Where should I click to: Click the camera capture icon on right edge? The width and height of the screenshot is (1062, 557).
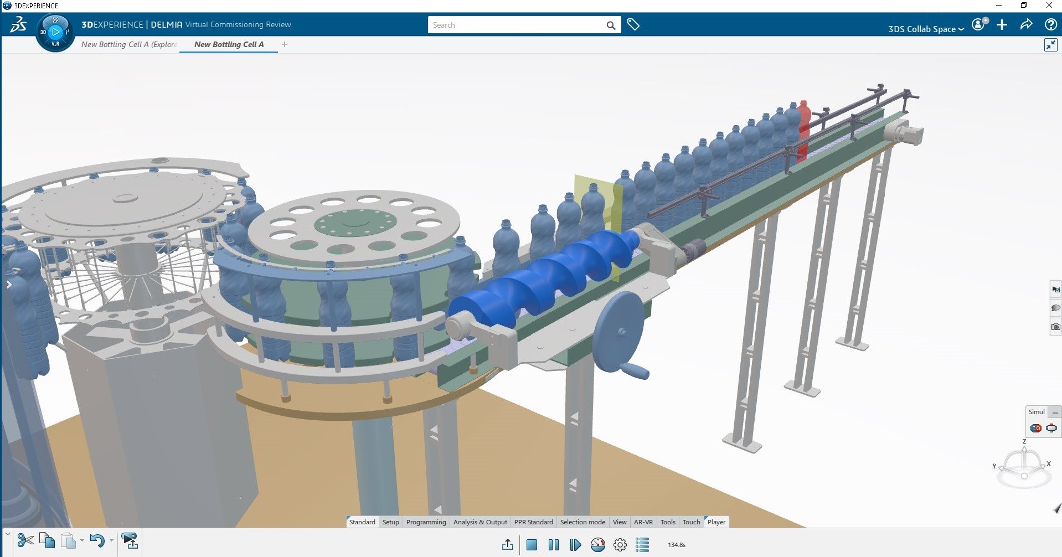(x=1055, y=327)
